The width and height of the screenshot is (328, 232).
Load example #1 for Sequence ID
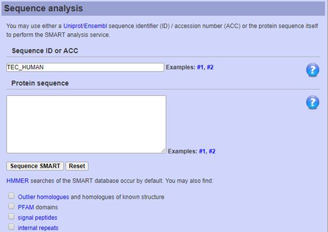200,67
